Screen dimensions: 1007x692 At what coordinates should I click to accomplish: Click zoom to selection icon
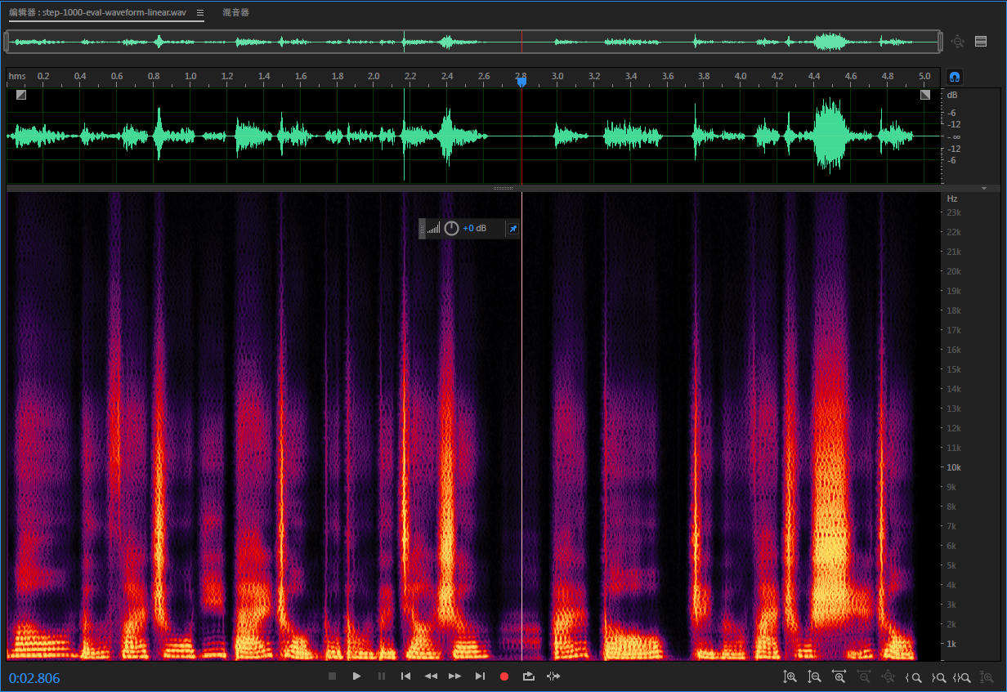962,677
